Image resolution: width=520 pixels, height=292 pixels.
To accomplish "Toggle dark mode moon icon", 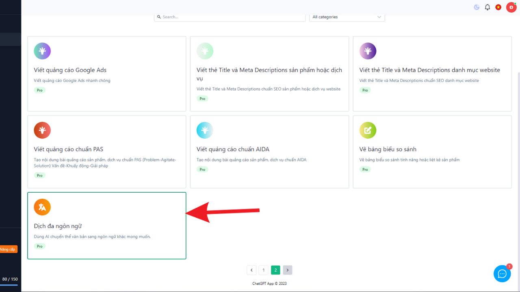I will [x=477, y=7].
